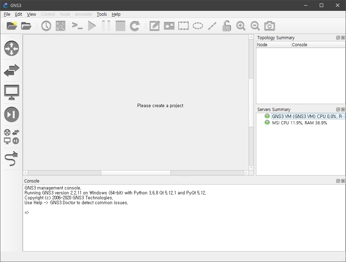Open the Tools menu
The width and height of the screenshot is (346, 262).
pos(102,14)
